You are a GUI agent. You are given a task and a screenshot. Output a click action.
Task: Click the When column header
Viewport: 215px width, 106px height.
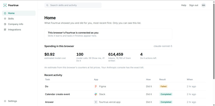coord(190,79)
